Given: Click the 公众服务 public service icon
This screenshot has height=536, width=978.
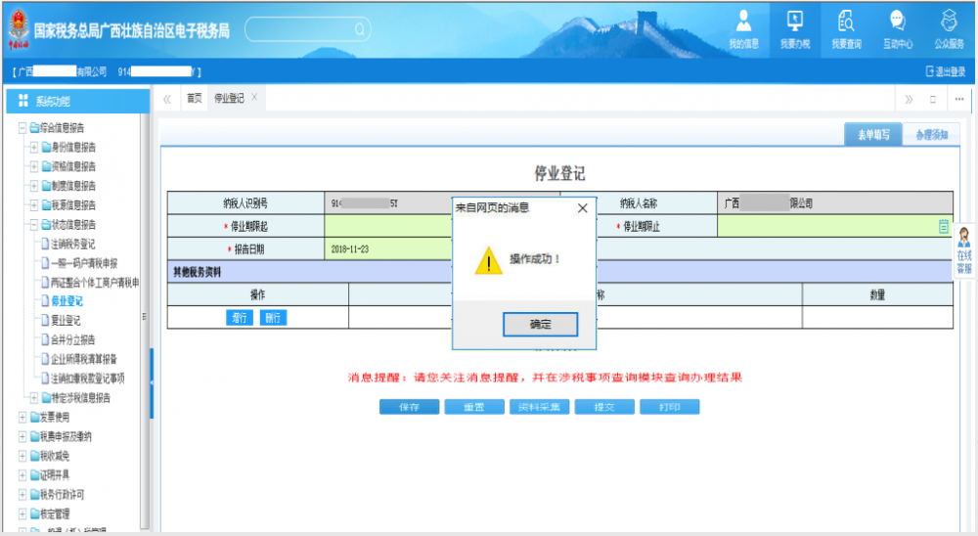Looking at the screenshot, I should 948,27.
